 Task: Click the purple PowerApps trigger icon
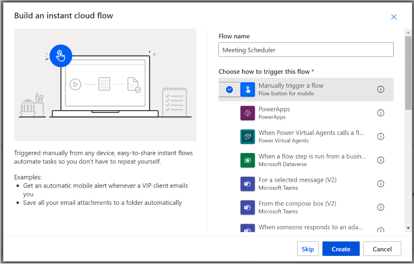(247, 113)
